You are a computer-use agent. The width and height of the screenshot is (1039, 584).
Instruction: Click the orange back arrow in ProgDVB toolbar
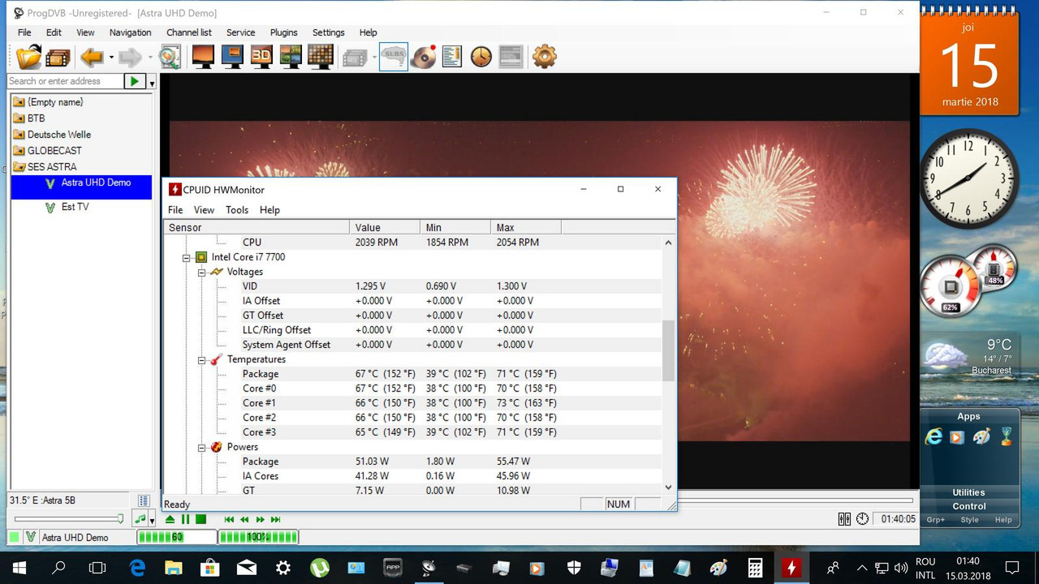pos(92,57)
